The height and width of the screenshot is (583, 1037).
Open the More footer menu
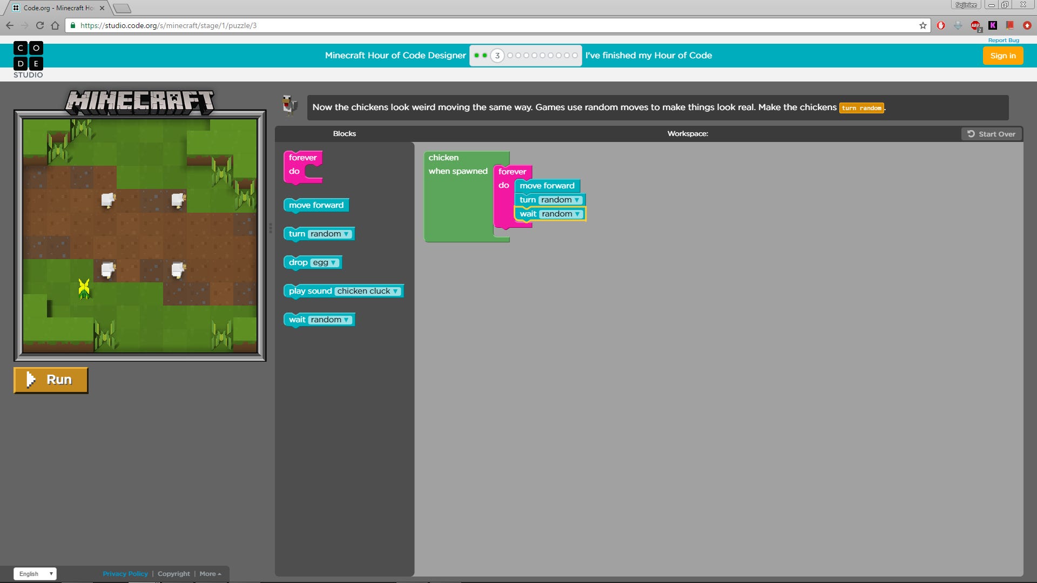(x=210, y=574)
